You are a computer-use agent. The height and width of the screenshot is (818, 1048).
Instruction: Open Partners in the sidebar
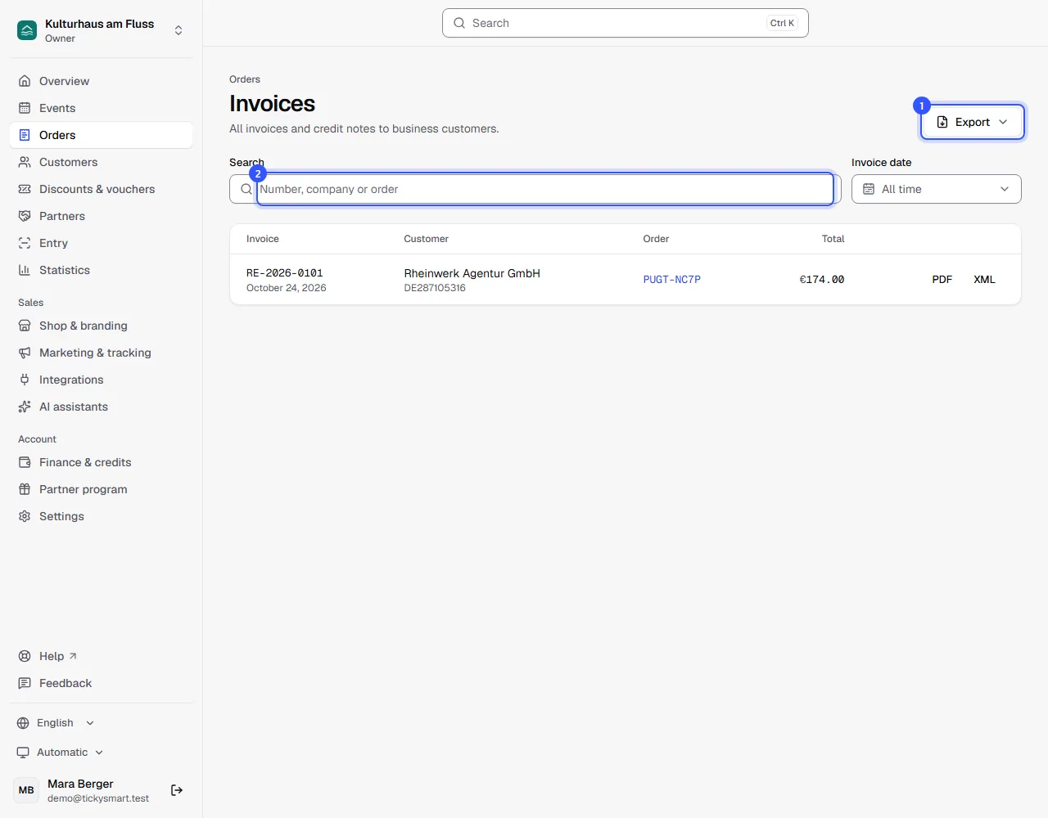(x=102, y=216)
